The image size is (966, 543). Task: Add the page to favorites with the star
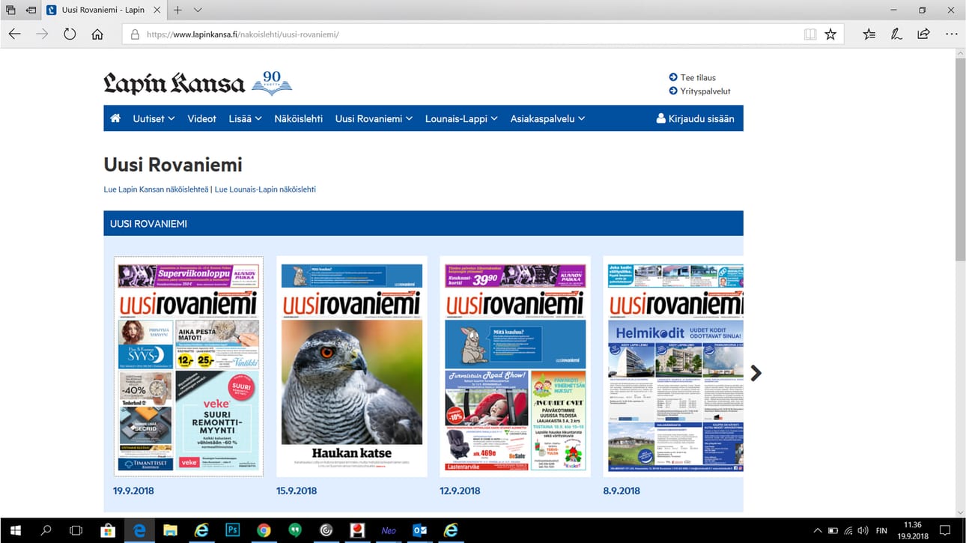click(x=830, y=34)
